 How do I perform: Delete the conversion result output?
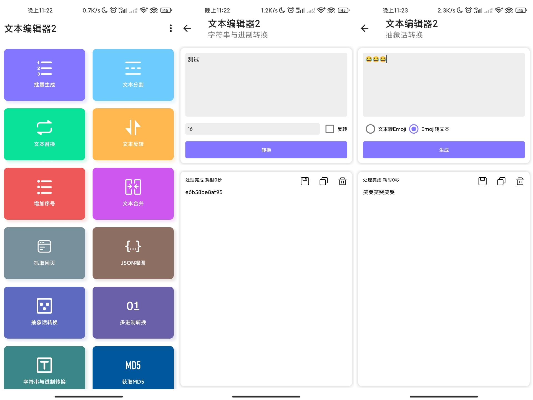pyautogui.click(x=343, y=181)
